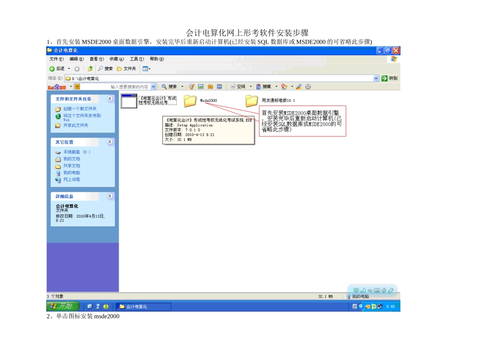Go up one folder level
Screen dimensions: 494x349
point(90,69)
